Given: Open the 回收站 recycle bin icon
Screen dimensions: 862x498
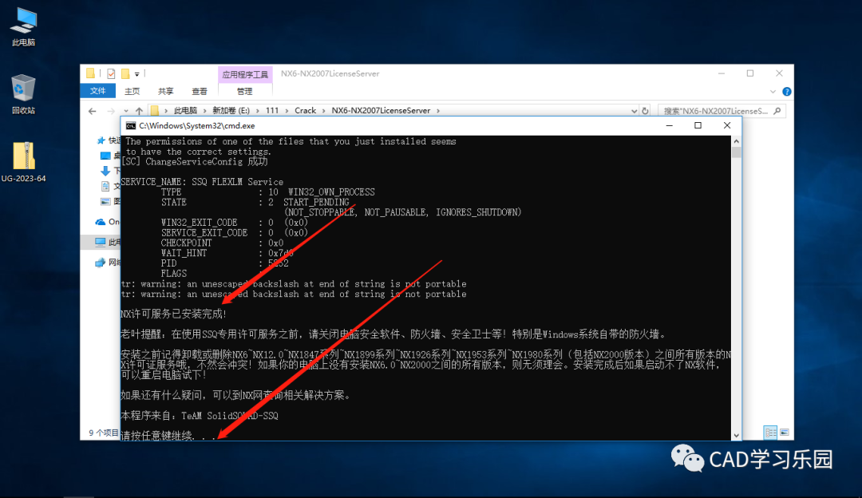Looking at the screenshot, I should (24, 94).
